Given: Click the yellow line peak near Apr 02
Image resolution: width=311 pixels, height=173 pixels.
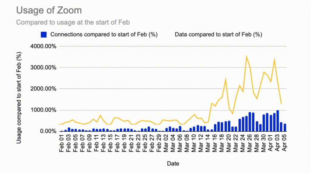Looking at the screenshot, I should pyautogui.click(x=274, y=59).
